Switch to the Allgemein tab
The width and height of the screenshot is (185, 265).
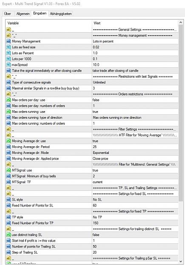[x=23, y=14]
